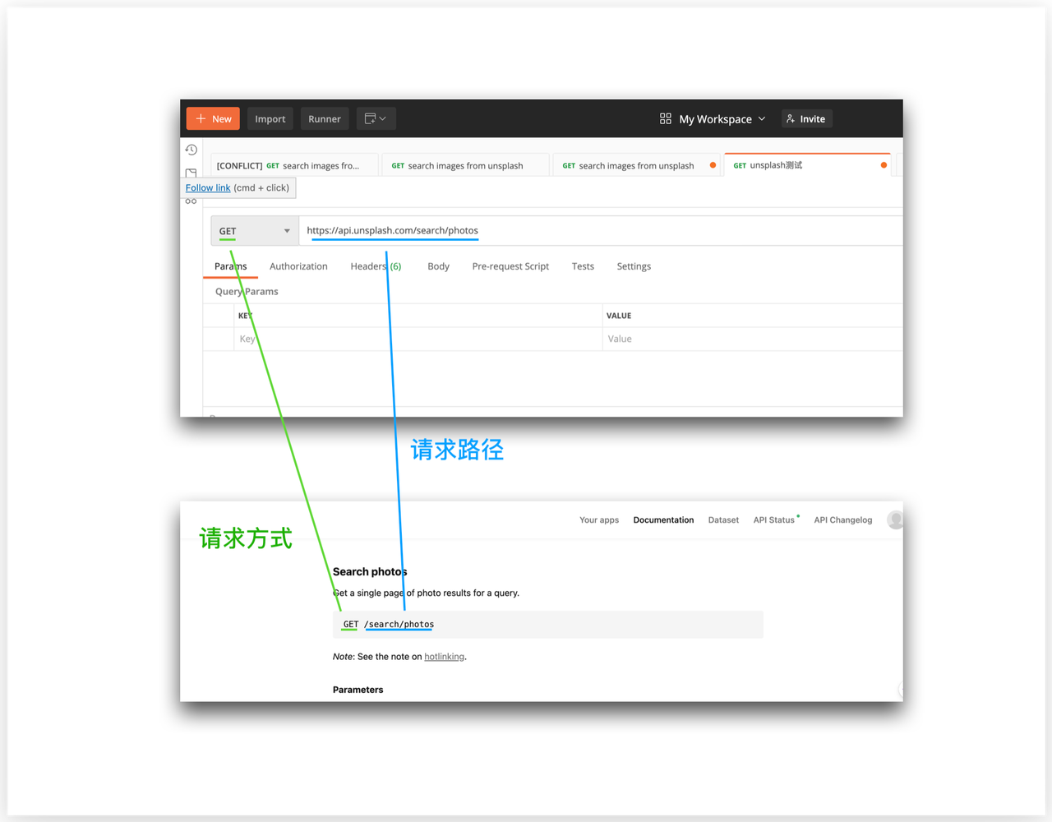Screen dimensions: 1052x822
Task: Open the Authorization tab
Action: pyautogui.click(x=298, y=266)
